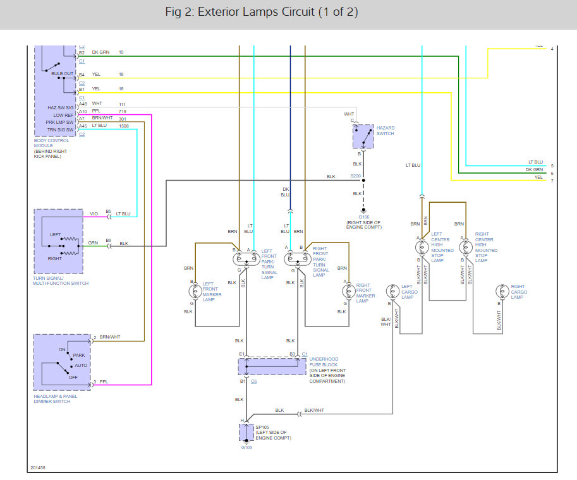Click the PRK LMP SW pin label
This screenshot has width=577, height=480.
pyautogui.click(x=59, y=122)
